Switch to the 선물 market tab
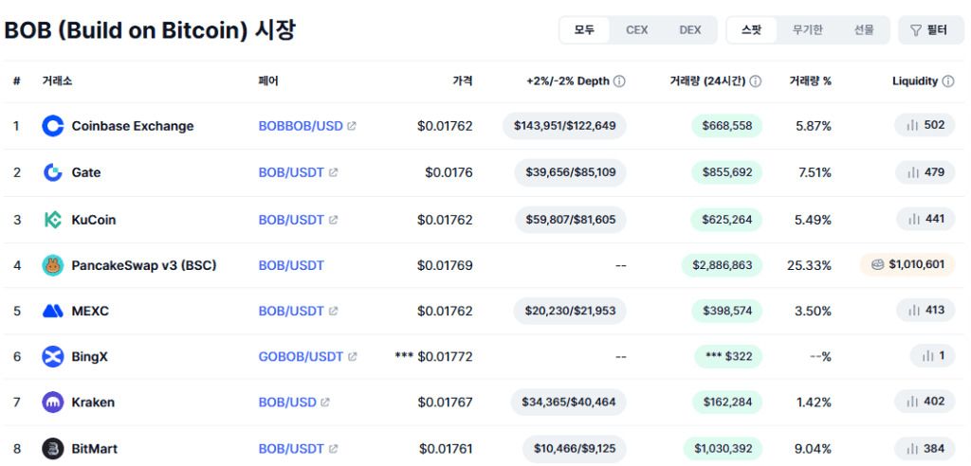 (x=864, y=29)
